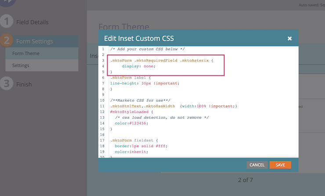
Task: Click 'Add your custom CSS below' comment
Action: pos(148,49)
